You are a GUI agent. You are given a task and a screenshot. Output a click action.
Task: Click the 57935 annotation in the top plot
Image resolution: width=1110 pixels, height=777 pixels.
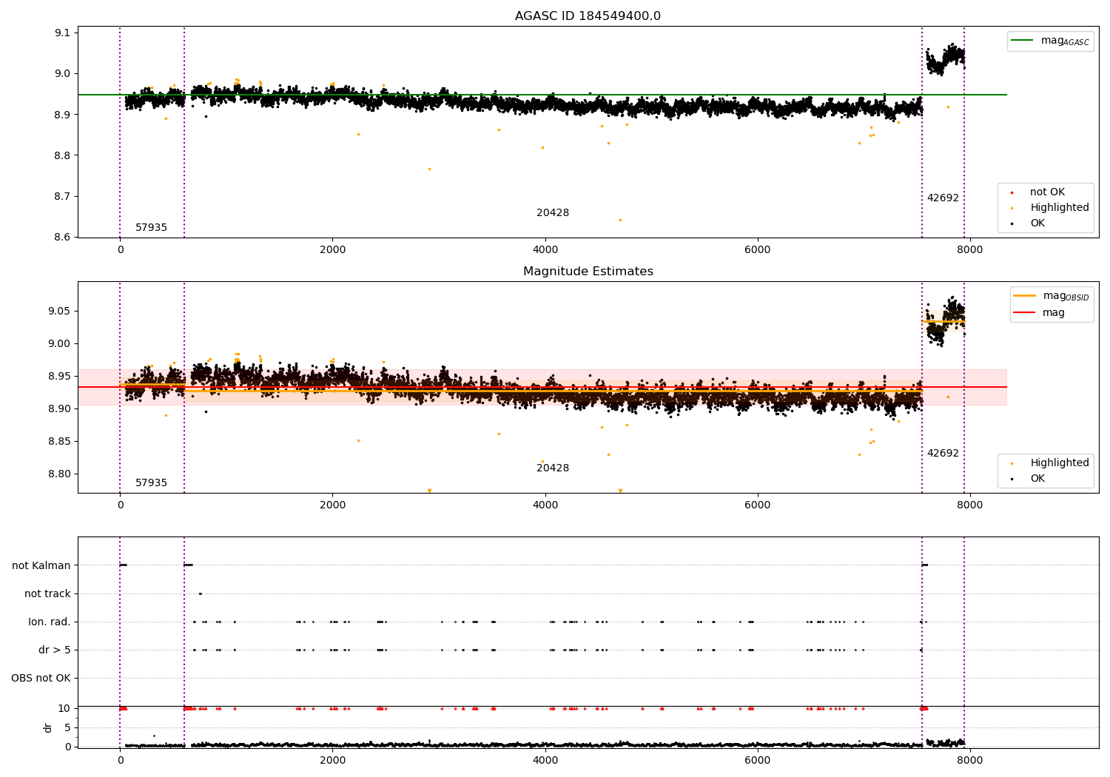[151, 228]
